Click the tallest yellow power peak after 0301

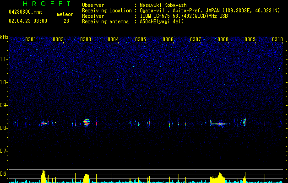coord(43,176)
